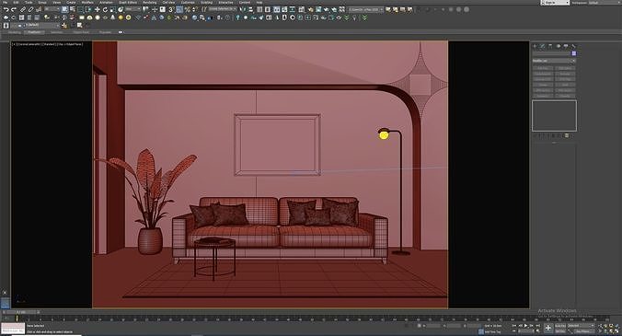Click Add Time Tag in the status bar
The image size is (622, 336).
pos(492,331)
